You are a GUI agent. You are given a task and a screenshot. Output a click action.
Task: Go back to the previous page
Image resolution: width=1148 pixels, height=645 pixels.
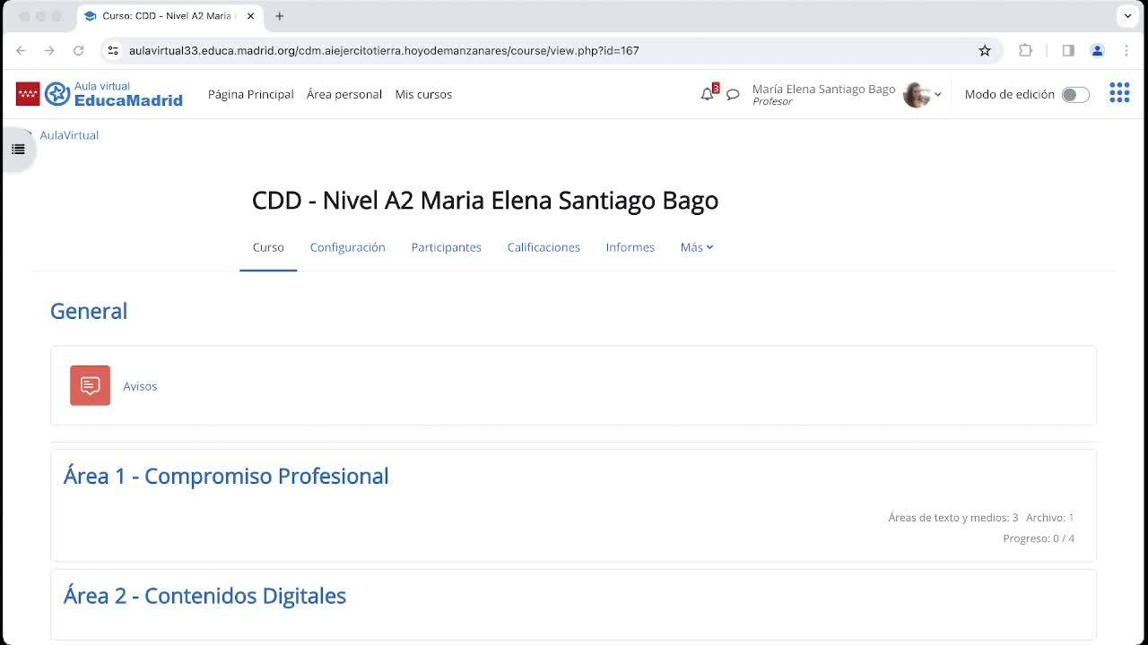coord(22,50)
